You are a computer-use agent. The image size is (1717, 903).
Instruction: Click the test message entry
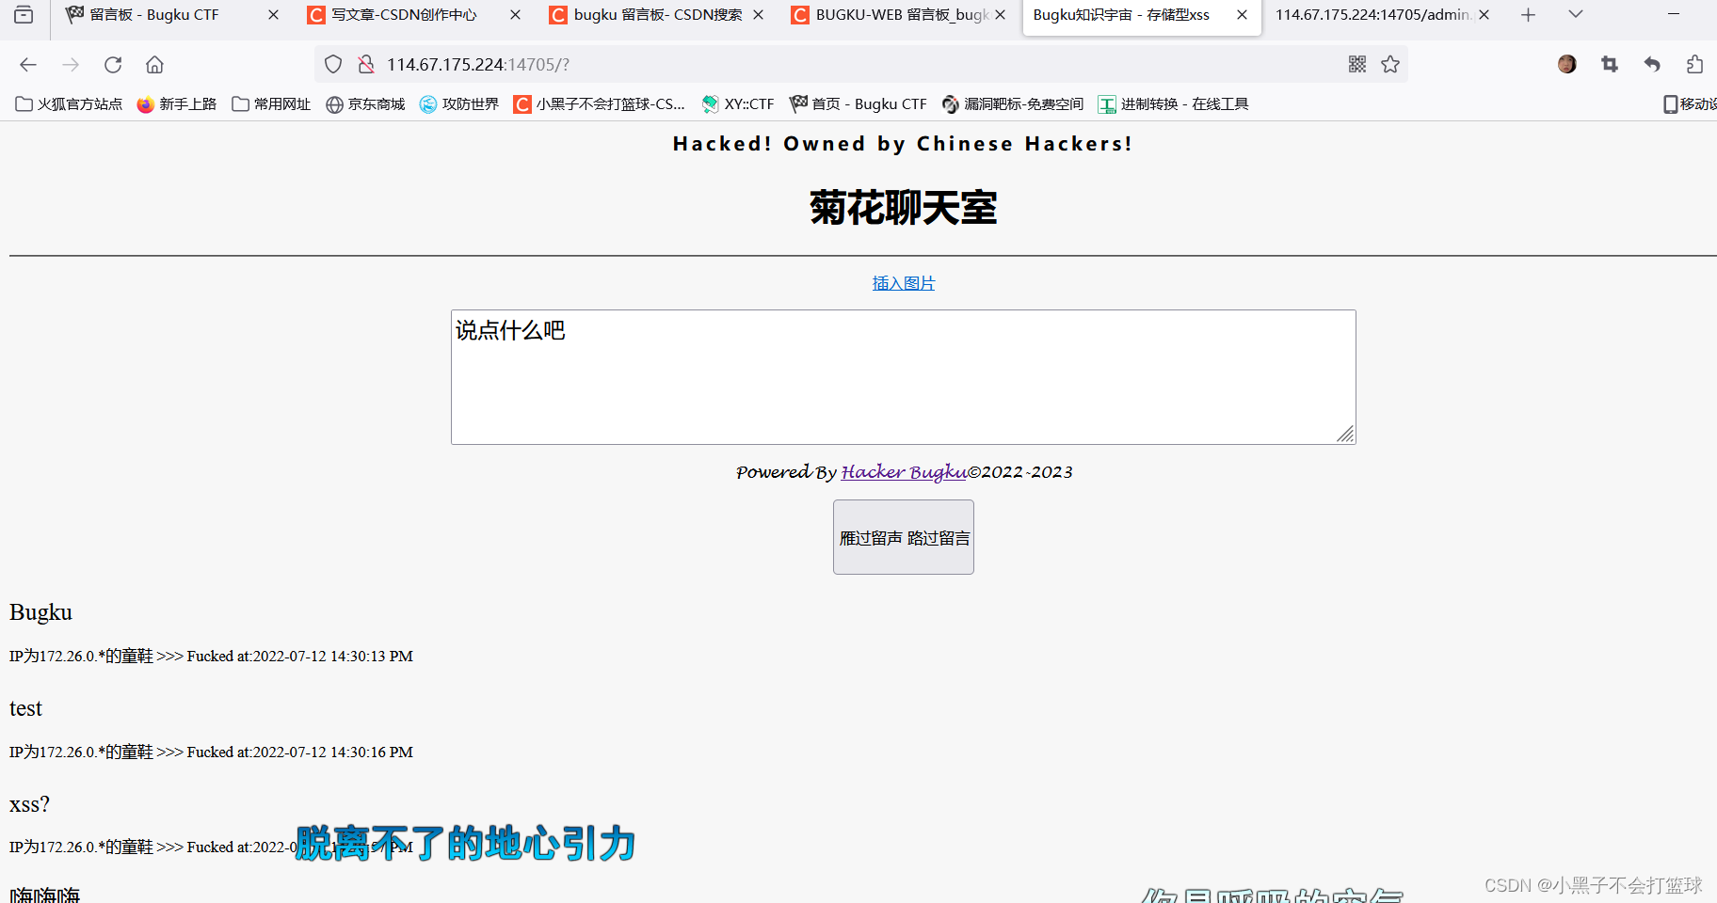click(x=25, y=708)
